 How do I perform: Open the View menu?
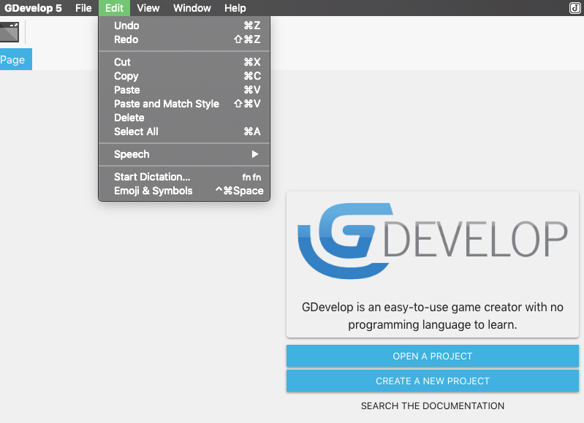coord(148,8)
